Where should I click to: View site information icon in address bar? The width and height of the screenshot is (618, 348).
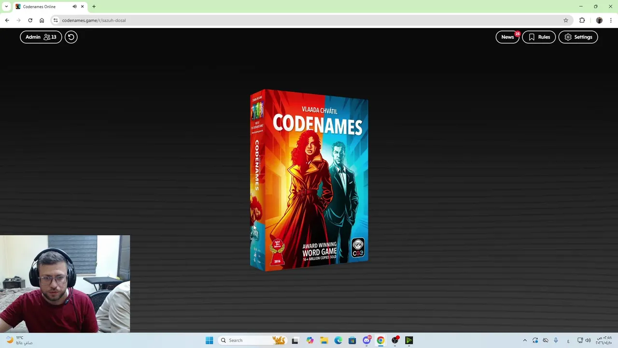click(56, 20)
